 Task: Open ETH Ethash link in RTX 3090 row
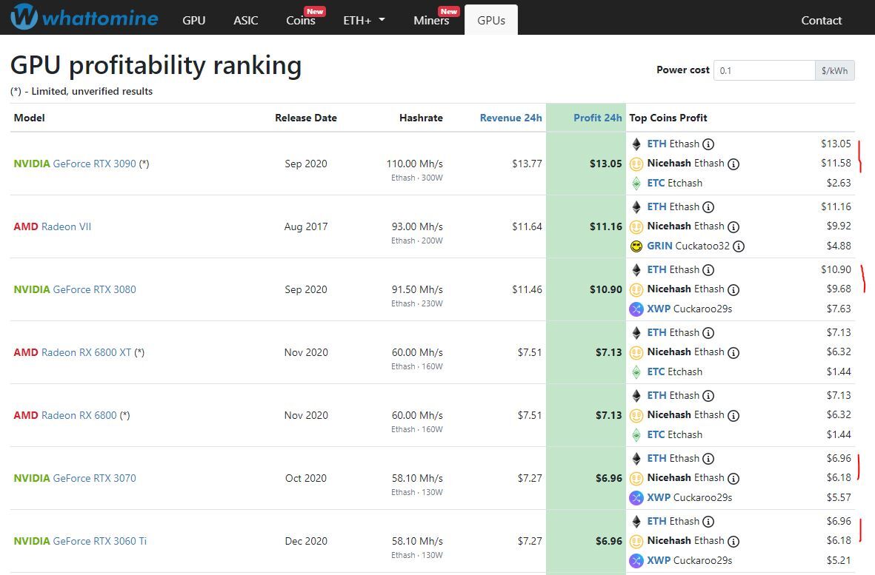pos(673,144)
